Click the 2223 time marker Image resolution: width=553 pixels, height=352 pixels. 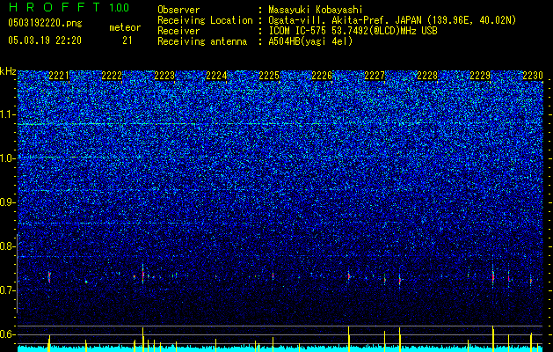[164, 76]
